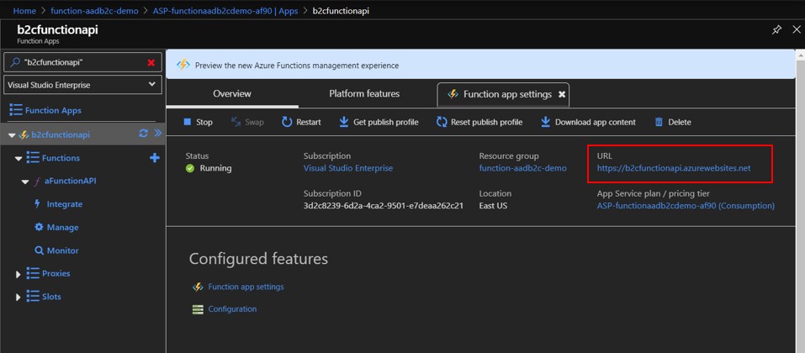Pin the blade with pin icon
This screenshot has width=805, height=353.
point(776,29)
